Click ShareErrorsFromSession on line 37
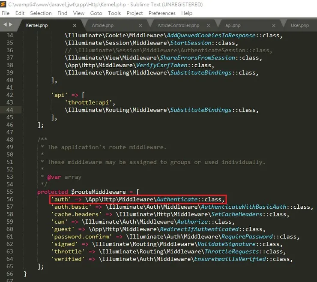 197,58
